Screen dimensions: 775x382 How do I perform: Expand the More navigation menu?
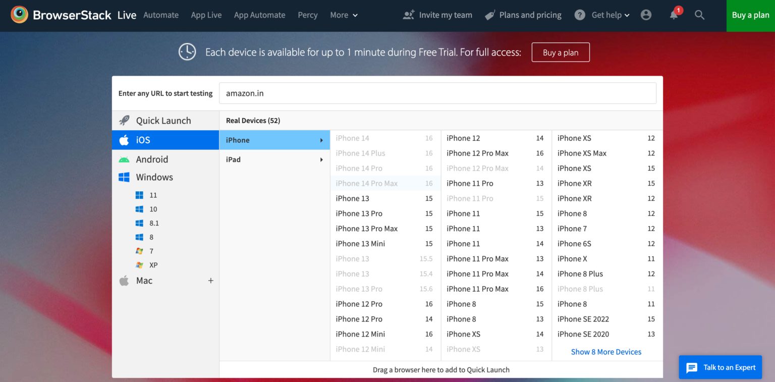pos(344,15)
